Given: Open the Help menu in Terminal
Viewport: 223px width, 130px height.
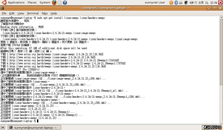Looking at the screenshot, I should (54, 13).
